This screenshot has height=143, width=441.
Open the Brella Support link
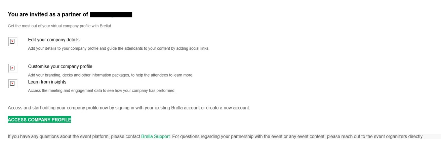point(156,137)
